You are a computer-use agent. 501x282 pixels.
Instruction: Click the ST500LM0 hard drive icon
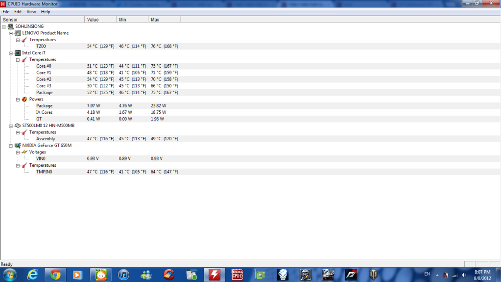pos(18,126)
